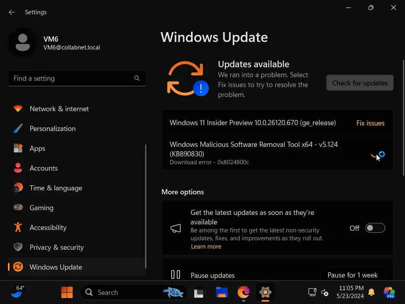Image resolution: width=405 pixels, height=304 pixels.
Task: Open the network display tray icon
Action: pyautogui.click(x=312, y=293)
